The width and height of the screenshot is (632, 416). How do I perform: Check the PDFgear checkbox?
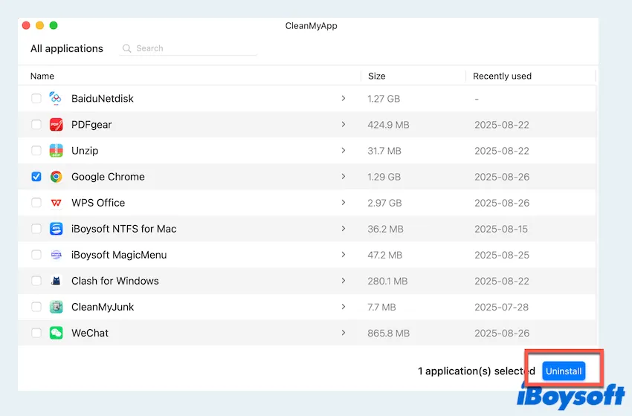point(36,125)
